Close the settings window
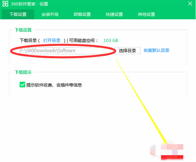This screenshot has width=196, height=162. (x=190, y=4)
